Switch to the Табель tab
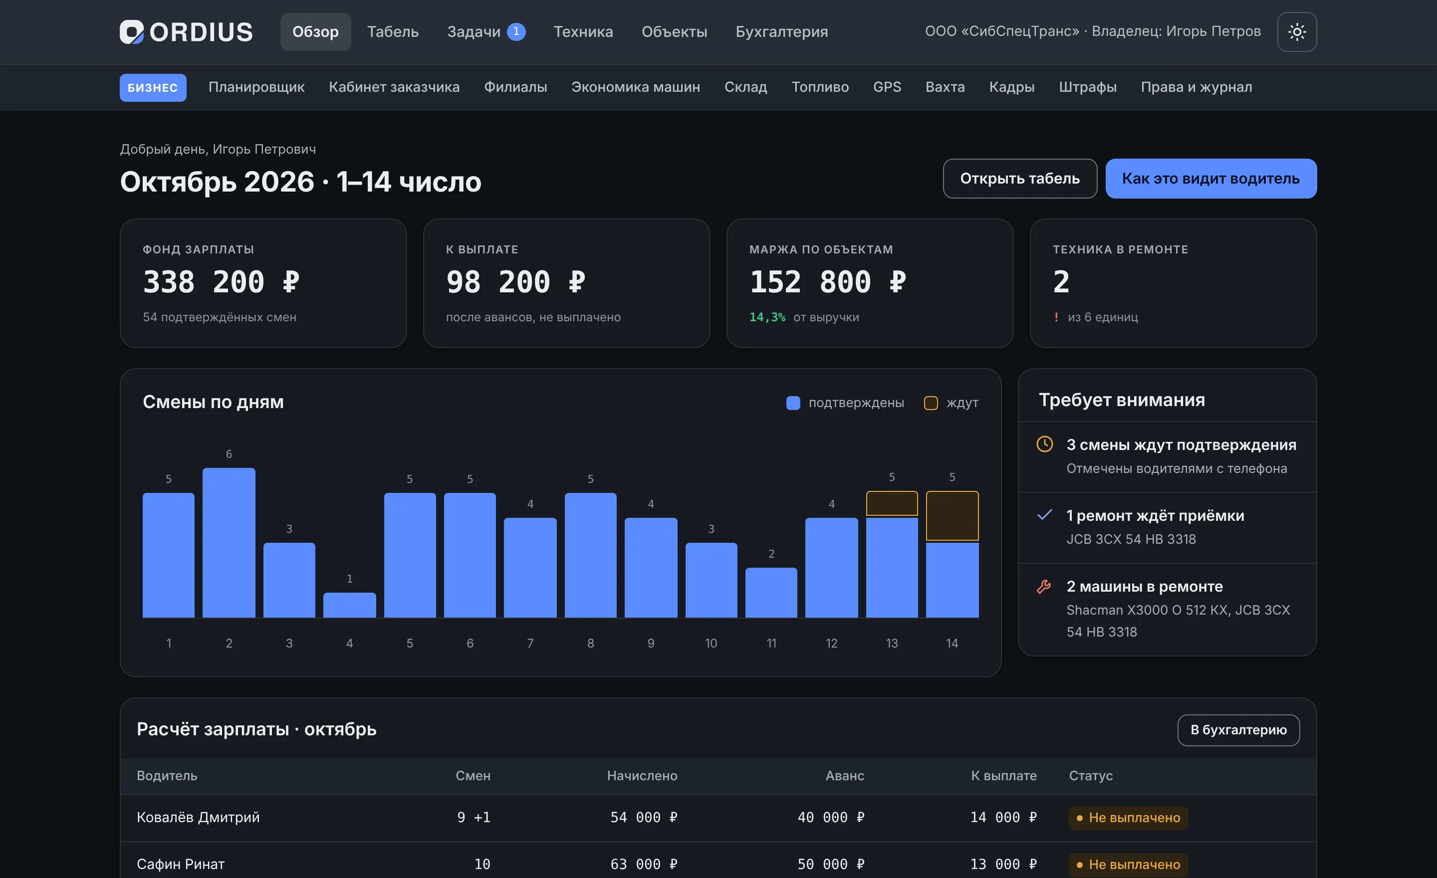 coord(393,31)
